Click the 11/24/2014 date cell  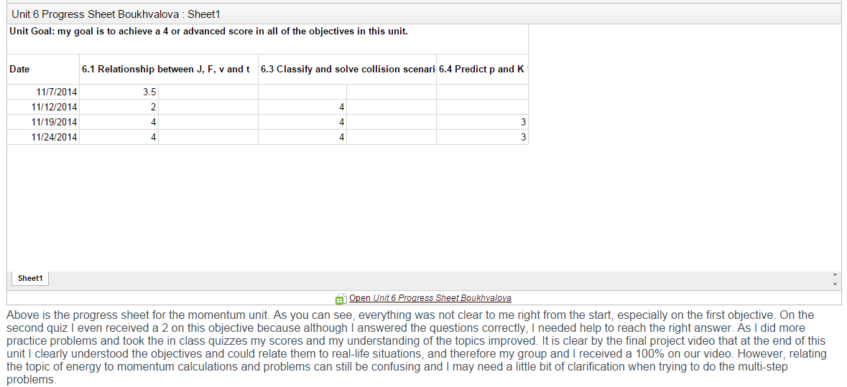click(x=43, y=138)
